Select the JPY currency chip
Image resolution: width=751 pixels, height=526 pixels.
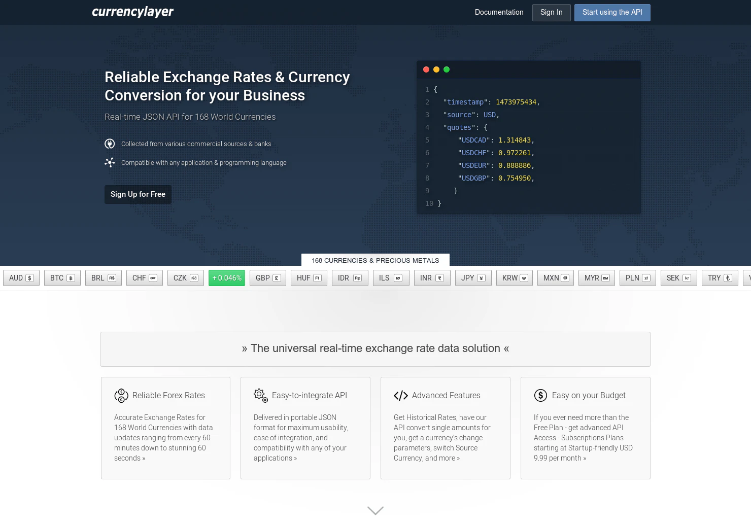click(x=473, y=278)
